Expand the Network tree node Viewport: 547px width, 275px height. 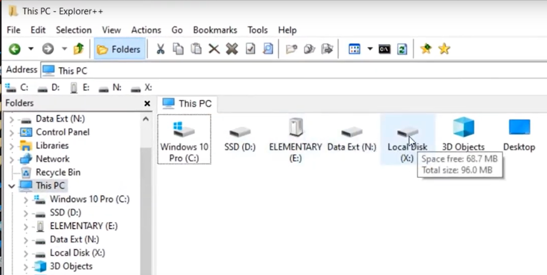(x=12, y=160)
